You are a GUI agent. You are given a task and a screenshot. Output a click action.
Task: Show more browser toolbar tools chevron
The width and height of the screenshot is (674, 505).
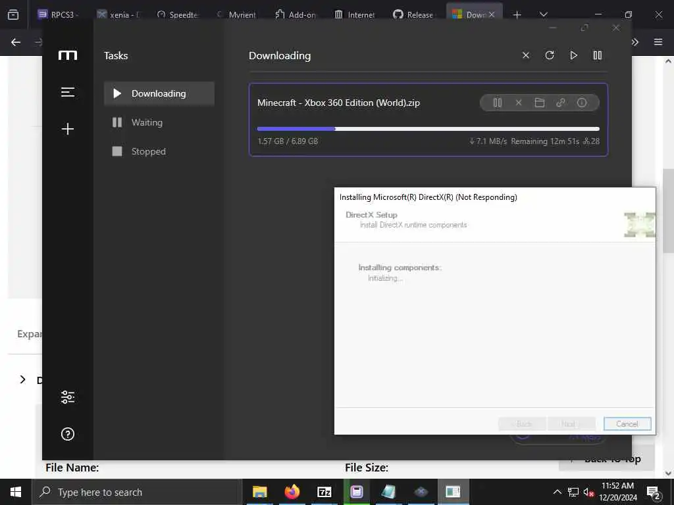pos(635,42)
